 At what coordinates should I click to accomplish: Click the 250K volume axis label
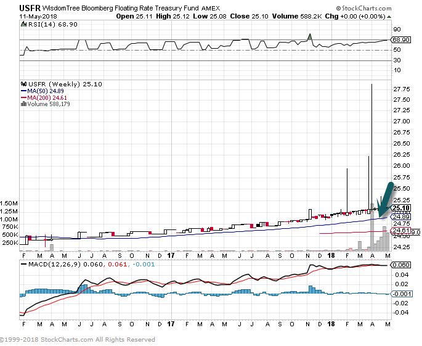10,243
